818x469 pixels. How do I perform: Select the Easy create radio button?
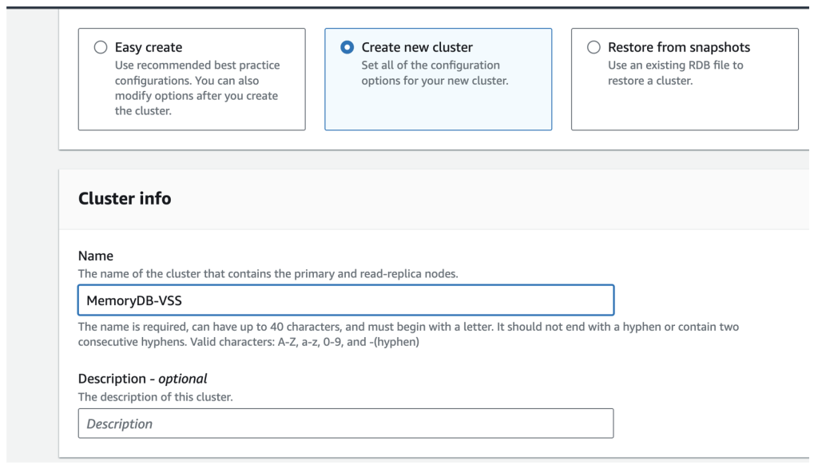point(101,48)
